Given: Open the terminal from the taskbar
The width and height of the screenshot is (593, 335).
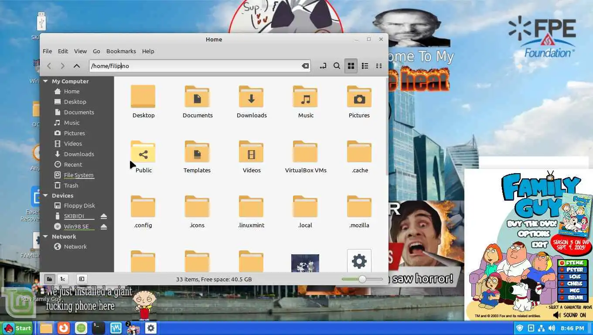Looking at the screenshot, I should click(99, 328).
